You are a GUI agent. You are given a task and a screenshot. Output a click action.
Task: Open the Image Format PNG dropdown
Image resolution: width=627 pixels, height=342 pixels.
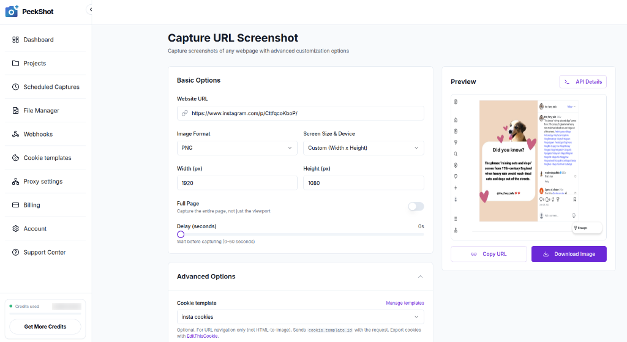click(x=237, y=148)
